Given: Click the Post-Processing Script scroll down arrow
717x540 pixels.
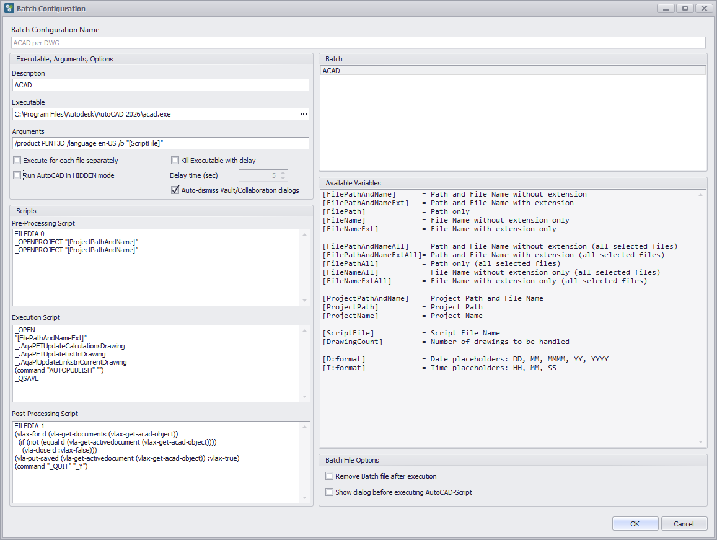Looking at the screenshot, I should [304, 497].
